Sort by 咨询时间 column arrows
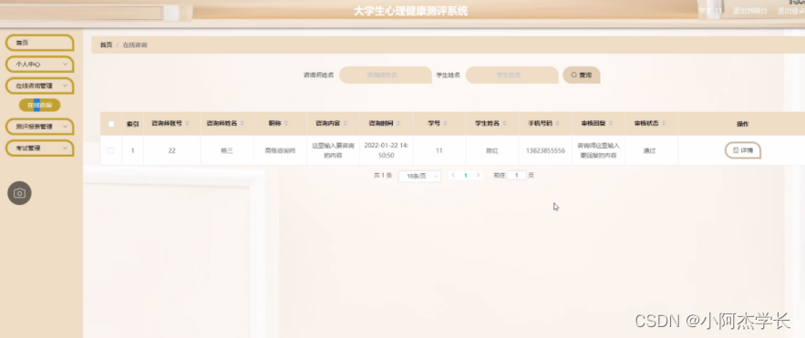805x338 pixels. click(398, 124)
